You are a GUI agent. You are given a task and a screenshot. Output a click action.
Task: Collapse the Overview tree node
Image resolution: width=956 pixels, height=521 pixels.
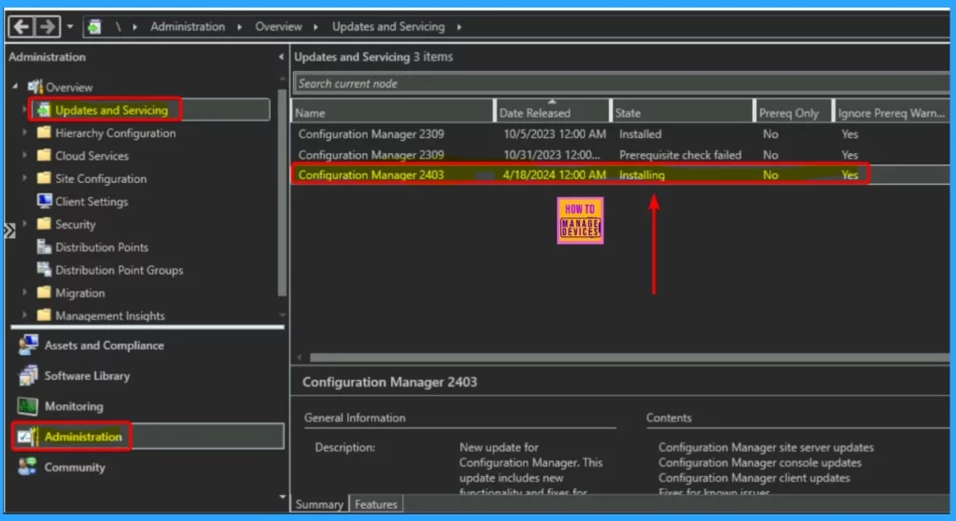(15, 87)
